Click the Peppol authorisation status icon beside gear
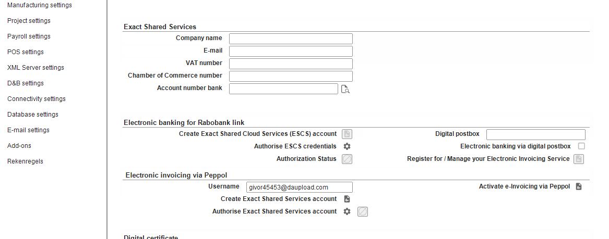Screen dimensions: 609x239 [363, 211]
